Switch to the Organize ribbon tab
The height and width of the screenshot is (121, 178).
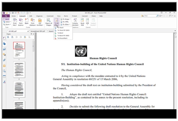pyautogui.click(x=39, y=16)
